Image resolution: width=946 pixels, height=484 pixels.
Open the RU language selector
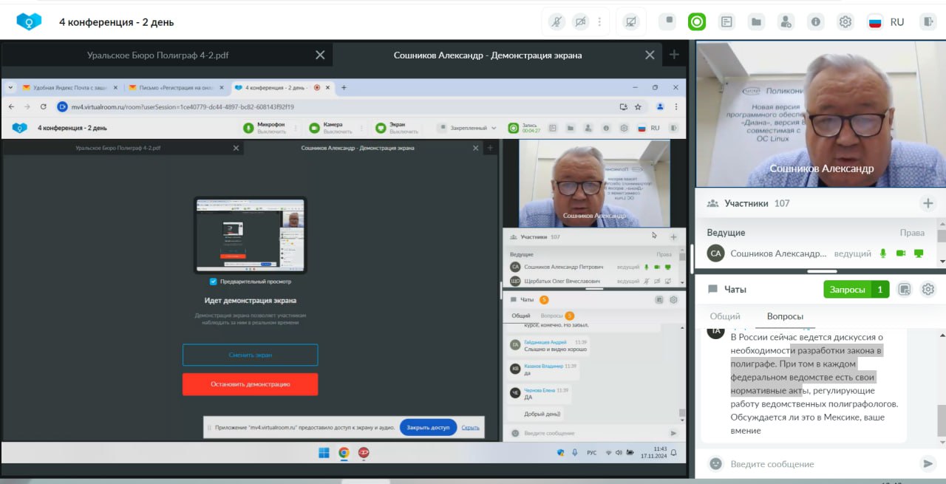[886, 22]
